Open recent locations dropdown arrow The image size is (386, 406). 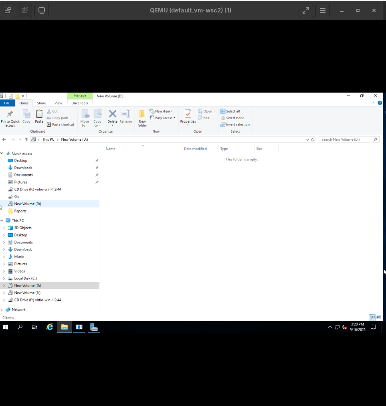pos(20,139)
